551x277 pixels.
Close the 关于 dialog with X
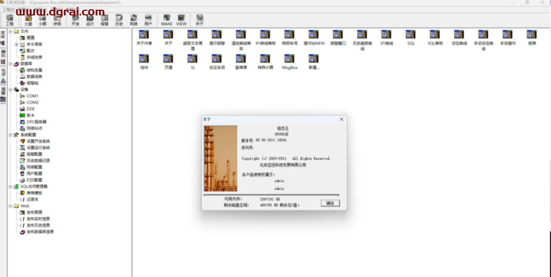click(x=342, y=119)
